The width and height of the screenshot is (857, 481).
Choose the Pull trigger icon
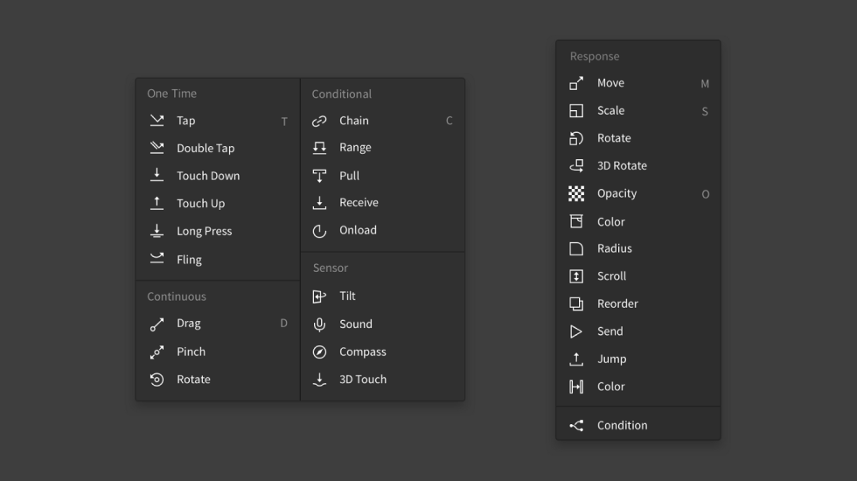coord(319,176)
